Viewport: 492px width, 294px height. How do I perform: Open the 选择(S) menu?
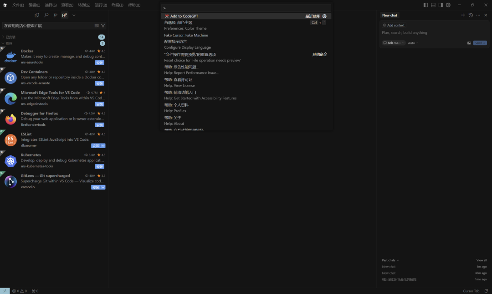pos(51,5)
